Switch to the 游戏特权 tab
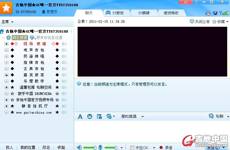Screen dimensions: 230x150 tap(171, 13)
